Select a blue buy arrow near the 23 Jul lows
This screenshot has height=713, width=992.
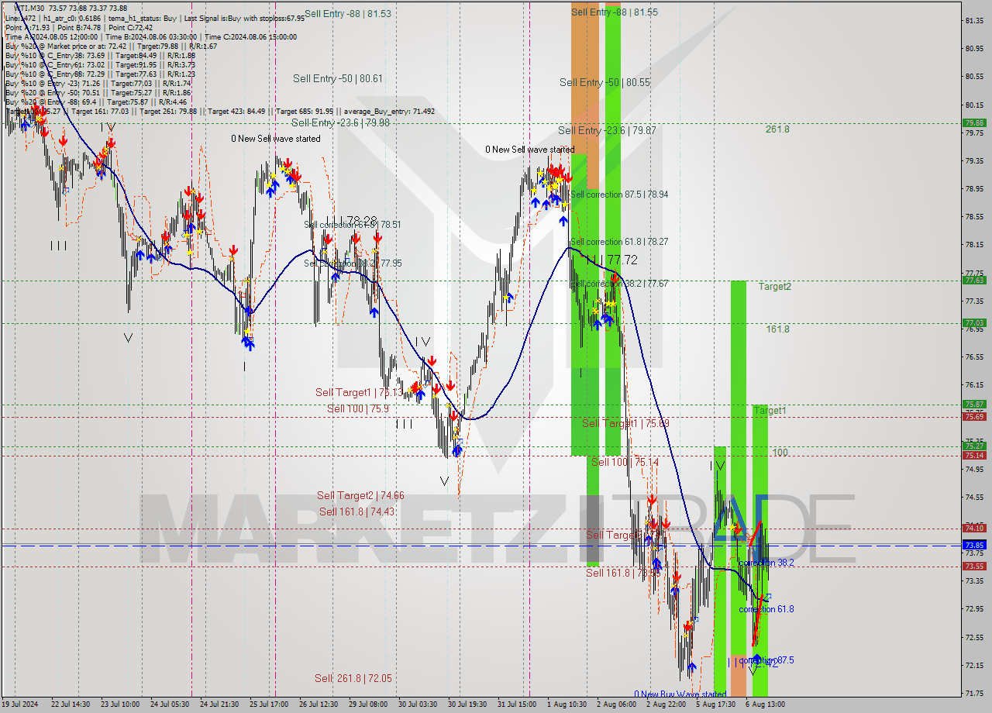point(139,254)
